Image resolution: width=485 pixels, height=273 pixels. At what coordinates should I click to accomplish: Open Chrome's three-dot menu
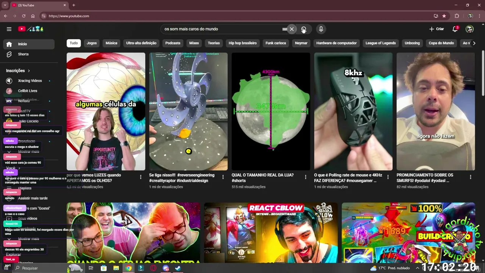pyautogui.click(x=480, y=16)
